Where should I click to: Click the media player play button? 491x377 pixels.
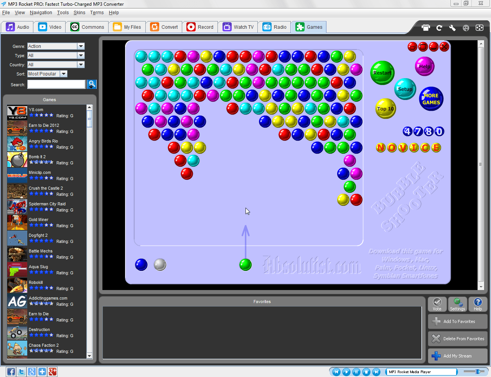tap(346, 372)
